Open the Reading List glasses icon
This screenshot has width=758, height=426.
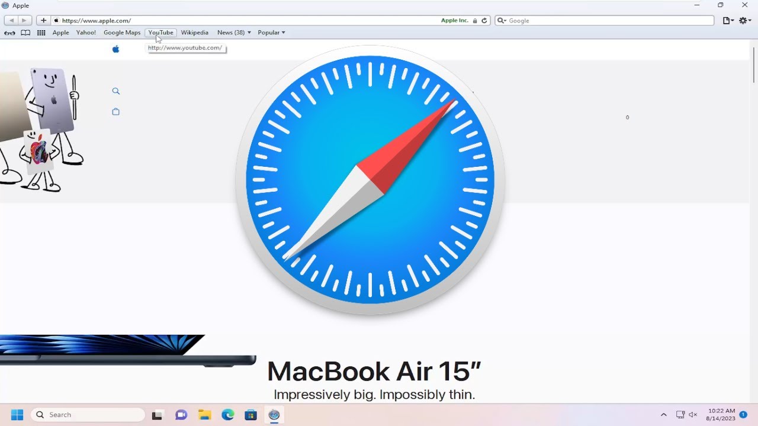coord(9,33)
